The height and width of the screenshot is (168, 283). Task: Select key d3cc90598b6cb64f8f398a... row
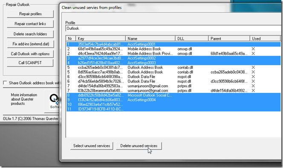coord(173,77)
